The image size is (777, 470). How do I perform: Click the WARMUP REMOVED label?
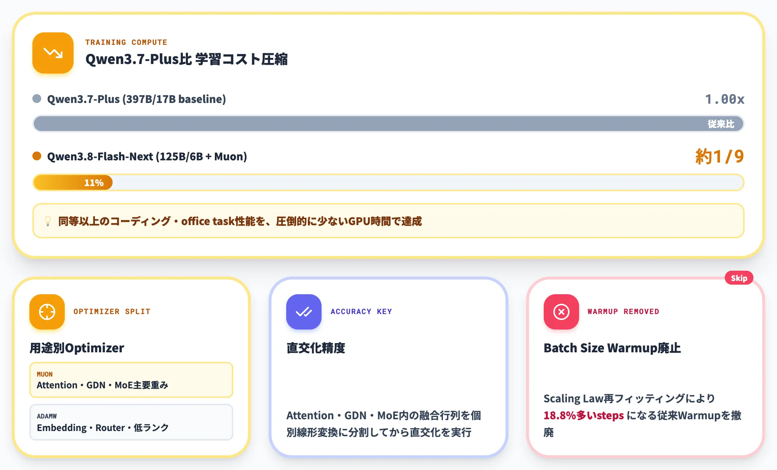(623, 311)
